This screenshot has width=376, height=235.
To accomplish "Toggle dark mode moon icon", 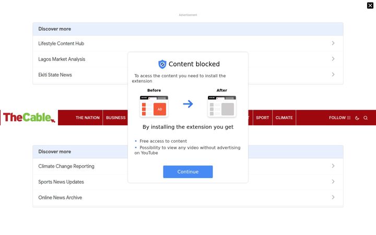I will pos(357,118).
